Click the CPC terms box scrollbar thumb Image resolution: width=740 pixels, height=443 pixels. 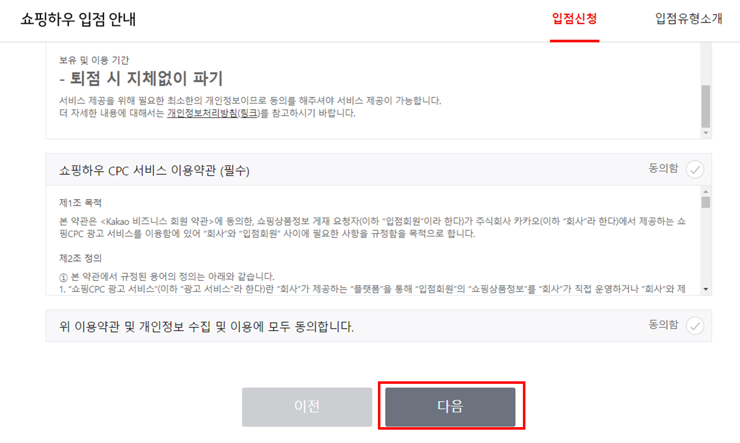point(706,202)
